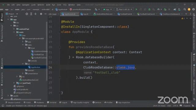Viewport: 196px width, 110px height.
Task: Open Project panel gear options
Action: [41, 14]
